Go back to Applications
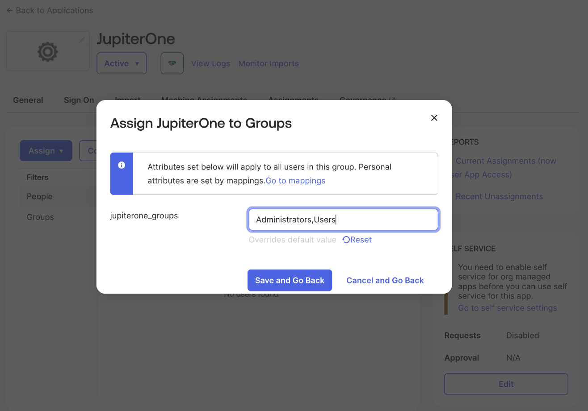588x411 pixels. (x=50, y=10)
